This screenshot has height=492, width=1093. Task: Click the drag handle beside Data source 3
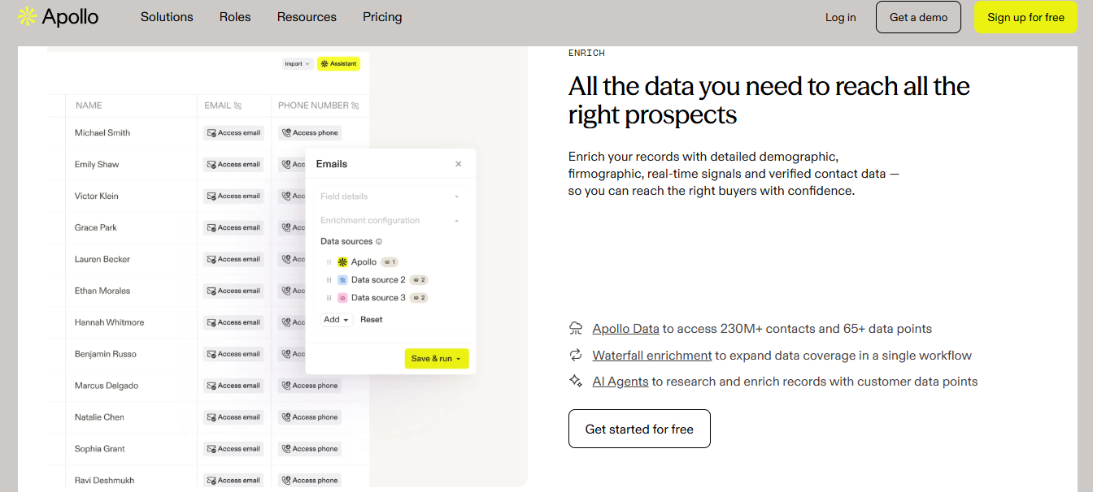click(x=329, y=298)
